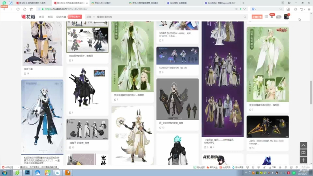Open the bunny-eared white gold character pin
Viewport: 313px width, 176px height.
(x=133, y=135)
